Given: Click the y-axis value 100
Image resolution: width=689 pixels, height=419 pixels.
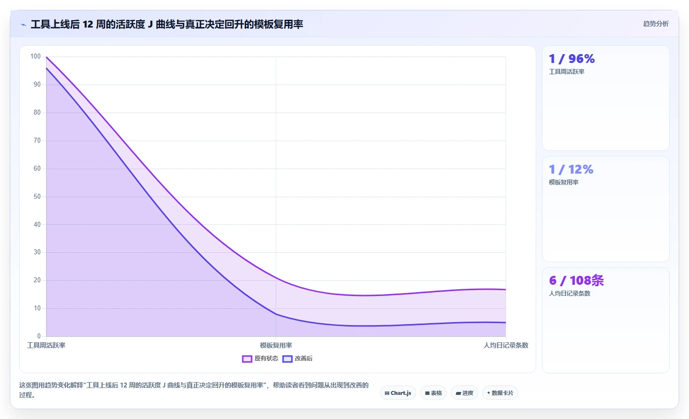Looking at the screenshot, I should [x=35, y=57].
